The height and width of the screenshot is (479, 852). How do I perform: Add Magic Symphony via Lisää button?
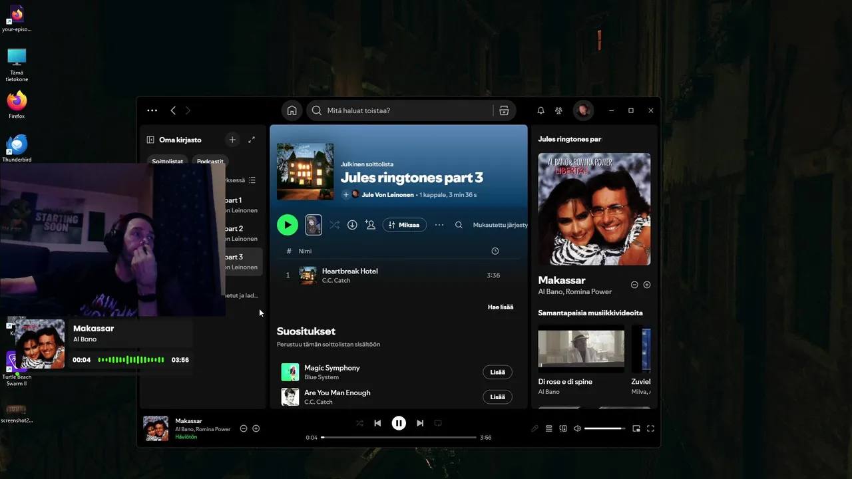(497, 372)
